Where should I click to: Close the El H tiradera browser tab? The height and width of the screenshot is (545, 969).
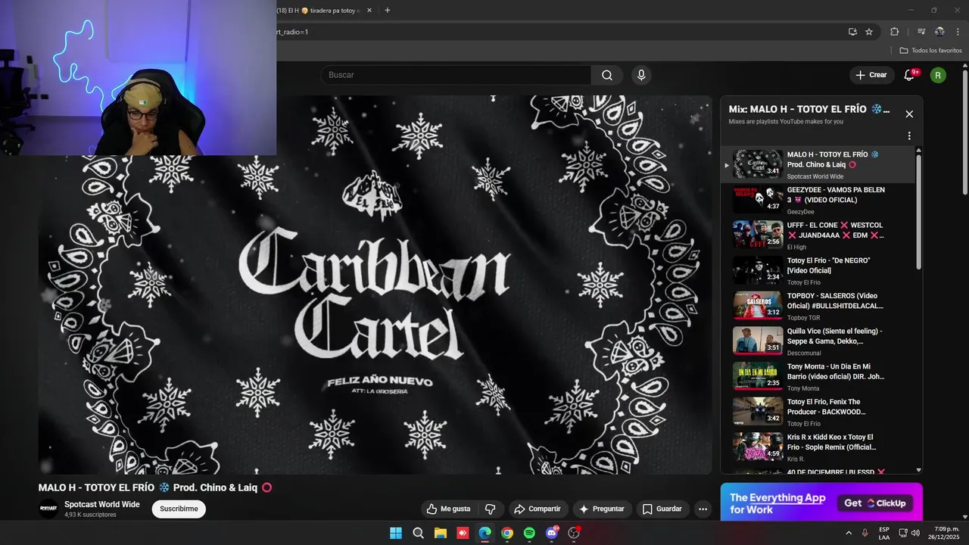pyautogui.click(x=369, y=11)
